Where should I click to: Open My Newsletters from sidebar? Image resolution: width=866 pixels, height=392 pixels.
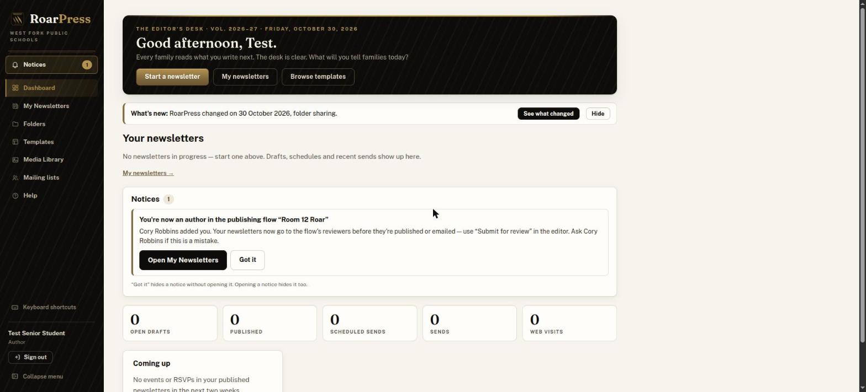(x=52, y=106)
